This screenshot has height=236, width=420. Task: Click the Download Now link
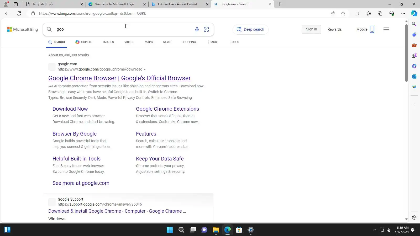[70, 109]
